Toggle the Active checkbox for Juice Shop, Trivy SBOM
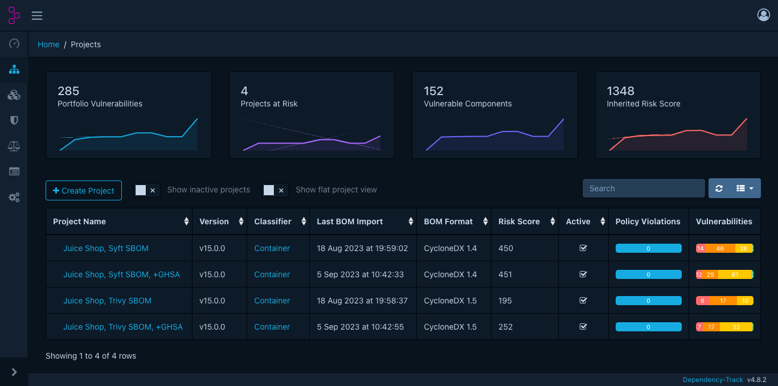Viewport: 778px width, 386px height. click(583, 300)
